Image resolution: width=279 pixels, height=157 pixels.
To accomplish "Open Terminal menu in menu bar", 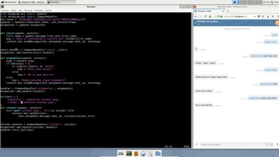I will [28, 10].
